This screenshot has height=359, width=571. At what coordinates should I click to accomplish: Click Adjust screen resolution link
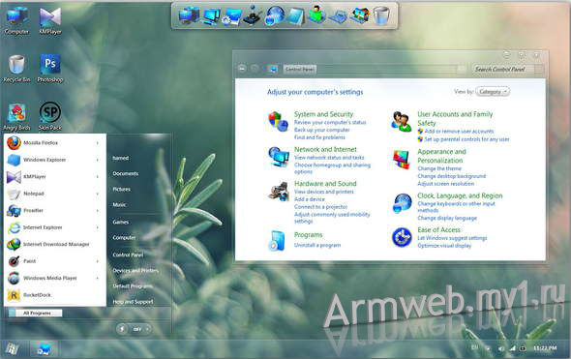[x=446, y=184]
